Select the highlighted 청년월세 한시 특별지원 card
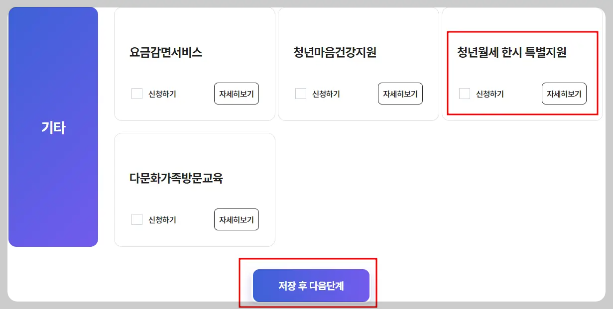 tap(522, 70)
